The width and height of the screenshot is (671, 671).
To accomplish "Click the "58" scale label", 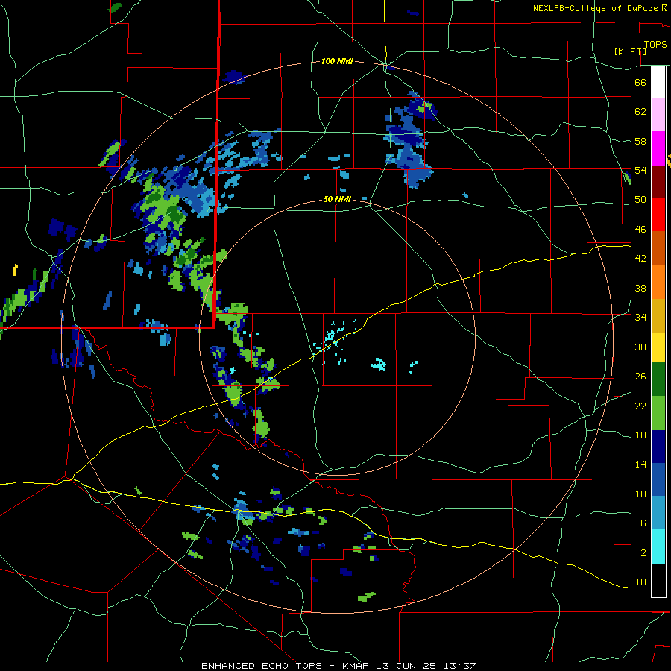I will click(x=640, y=141).
